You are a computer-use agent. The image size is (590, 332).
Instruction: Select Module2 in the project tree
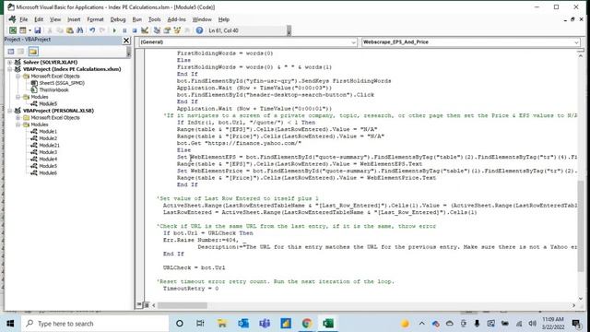[48, 138]
